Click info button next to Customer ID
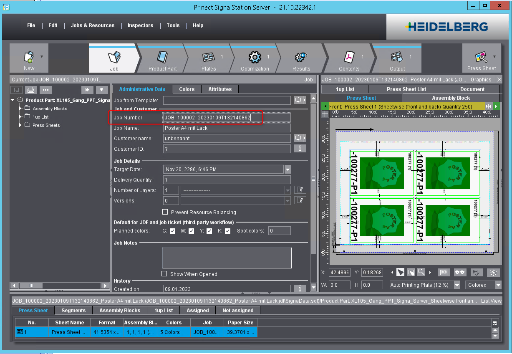Image resolution: width=512 pixels, height=354 pixels. [300, 148]
